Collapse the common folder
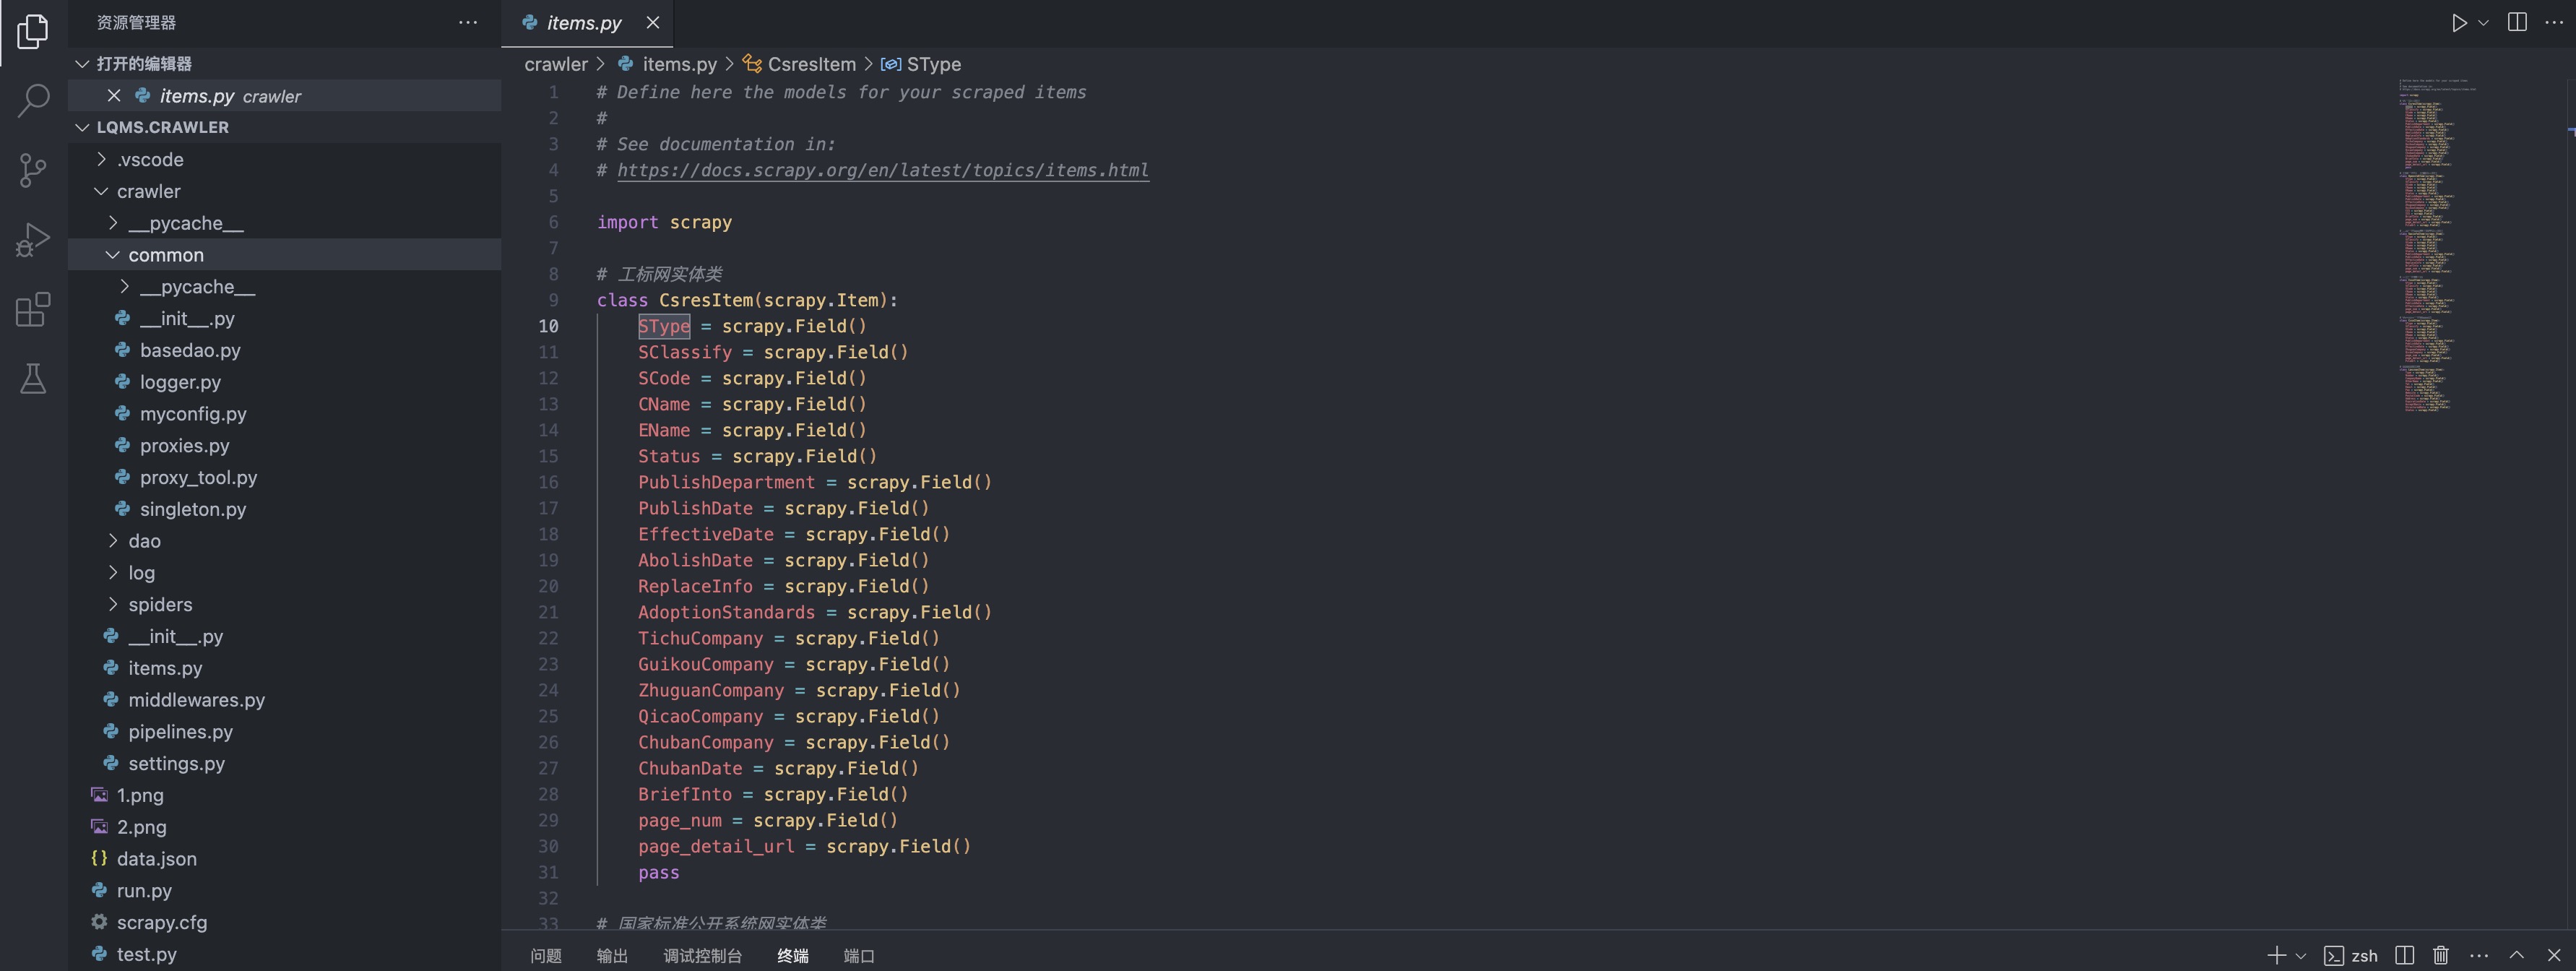This screenshot has width=2576, height=971. point(285,255)
